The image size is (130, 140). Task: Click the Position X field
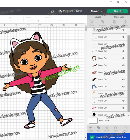coord(50,21)
